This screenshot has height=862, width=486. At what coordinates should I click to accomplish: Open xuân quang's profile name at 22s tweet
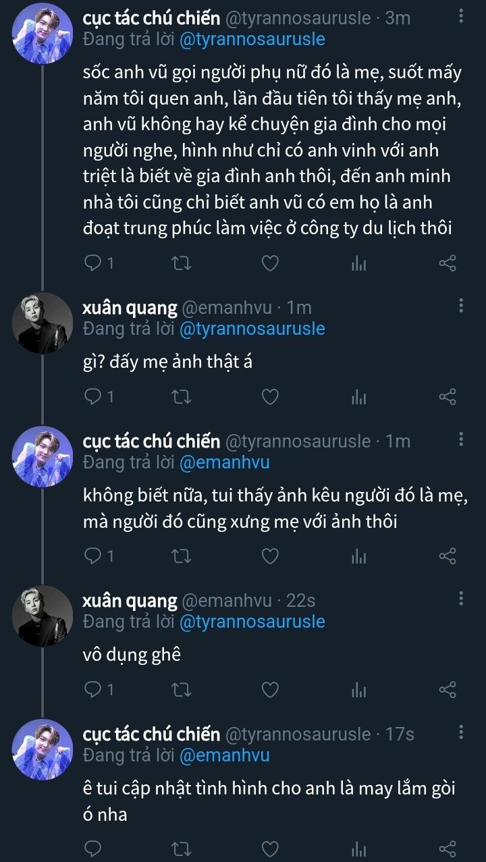coord(130,600)
